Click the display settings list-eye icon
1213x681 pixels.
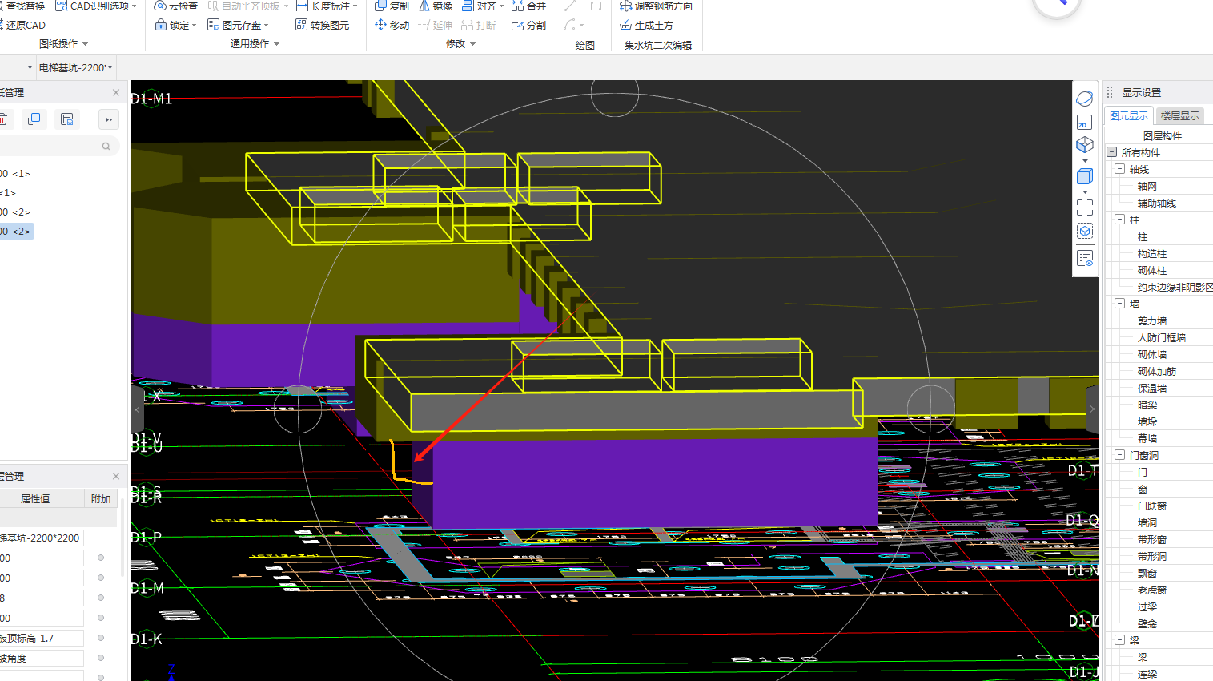click(1085, 259)
